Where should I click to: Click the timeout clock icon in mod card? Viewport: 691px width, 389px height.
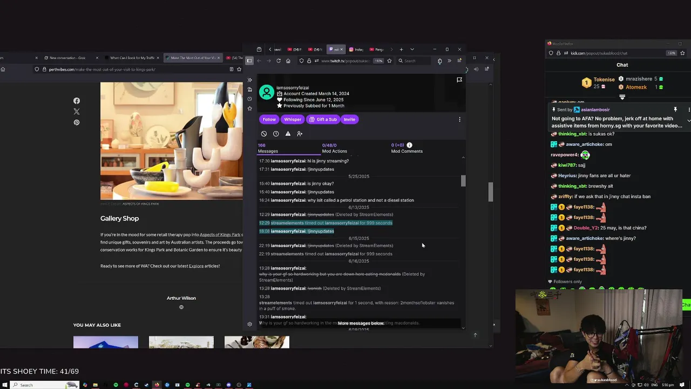pyautogui.click(x=276, y=133)
